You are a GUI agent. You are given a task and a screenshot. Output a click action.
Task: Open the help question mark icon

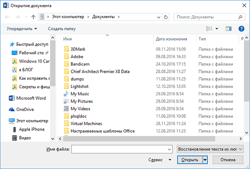pos(241,29)
